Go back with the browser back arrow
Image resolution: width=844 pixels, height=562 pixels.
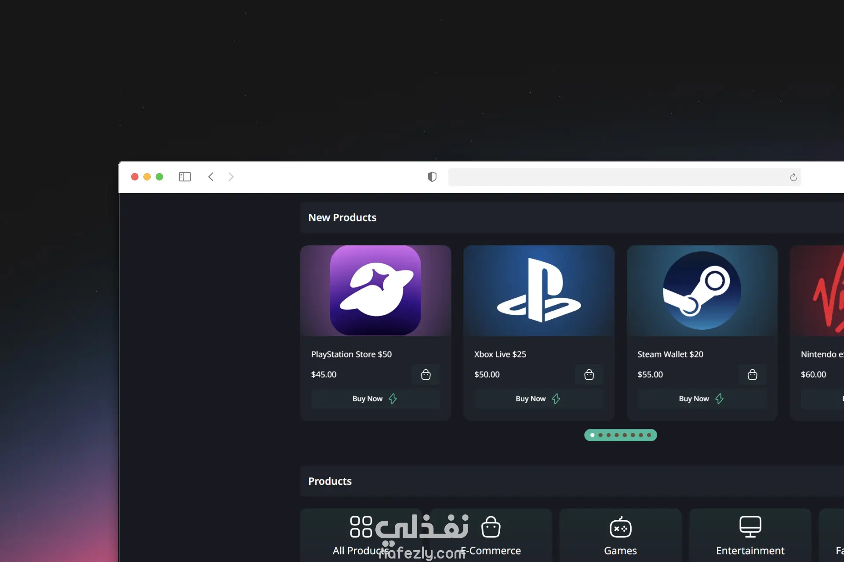[x=211, y=177]
